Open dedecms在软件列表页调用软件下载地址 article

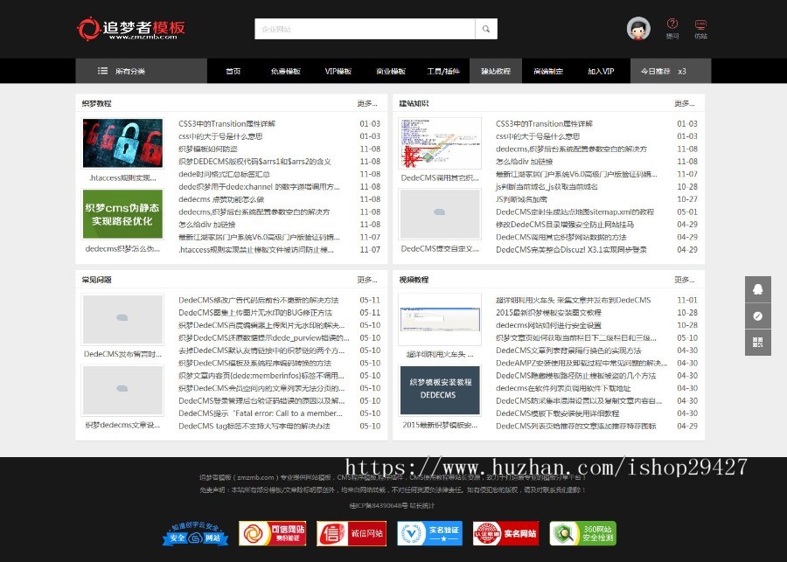(x=562, y=388)
